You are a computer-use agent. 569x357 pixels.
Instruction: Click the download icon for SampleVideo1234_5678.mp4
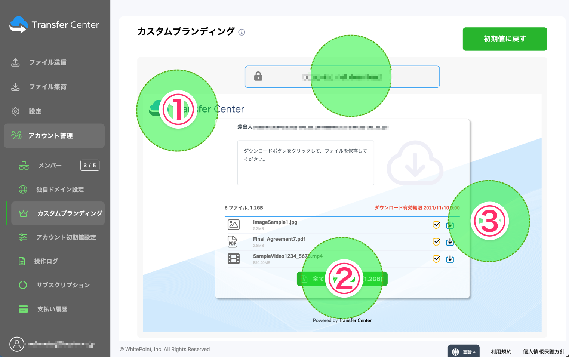pyautogui.click(x=450, y=259)
